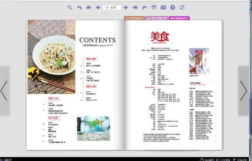The image size is (252, 161).
Task: Toggle fullscreen mode icon
Action: pyautogui.click(x=182, y=8)
